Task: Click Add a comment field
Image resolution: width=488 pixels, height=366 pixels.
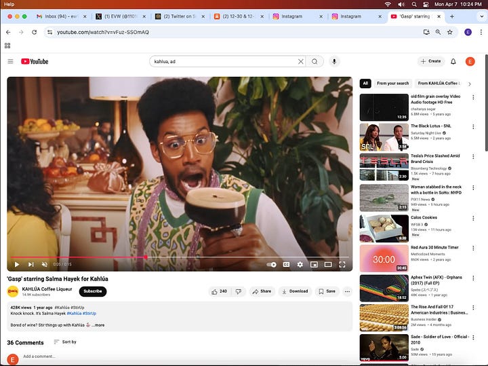Action: pyautogui.click(x=39, y=356)
